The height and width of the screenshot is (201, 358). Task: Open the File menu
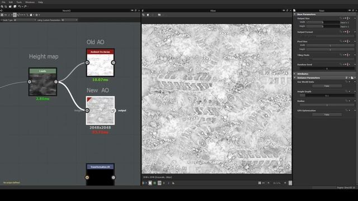3,2
